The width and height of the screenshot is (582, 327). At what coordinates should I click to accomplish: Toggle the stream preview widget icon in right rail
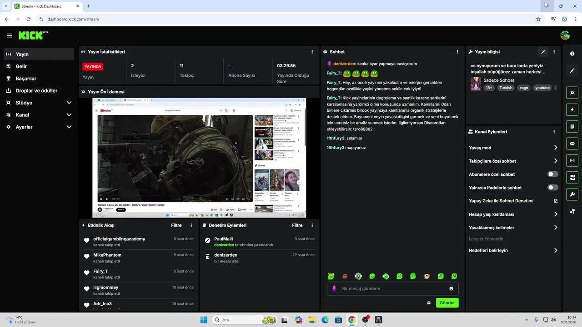572,93
